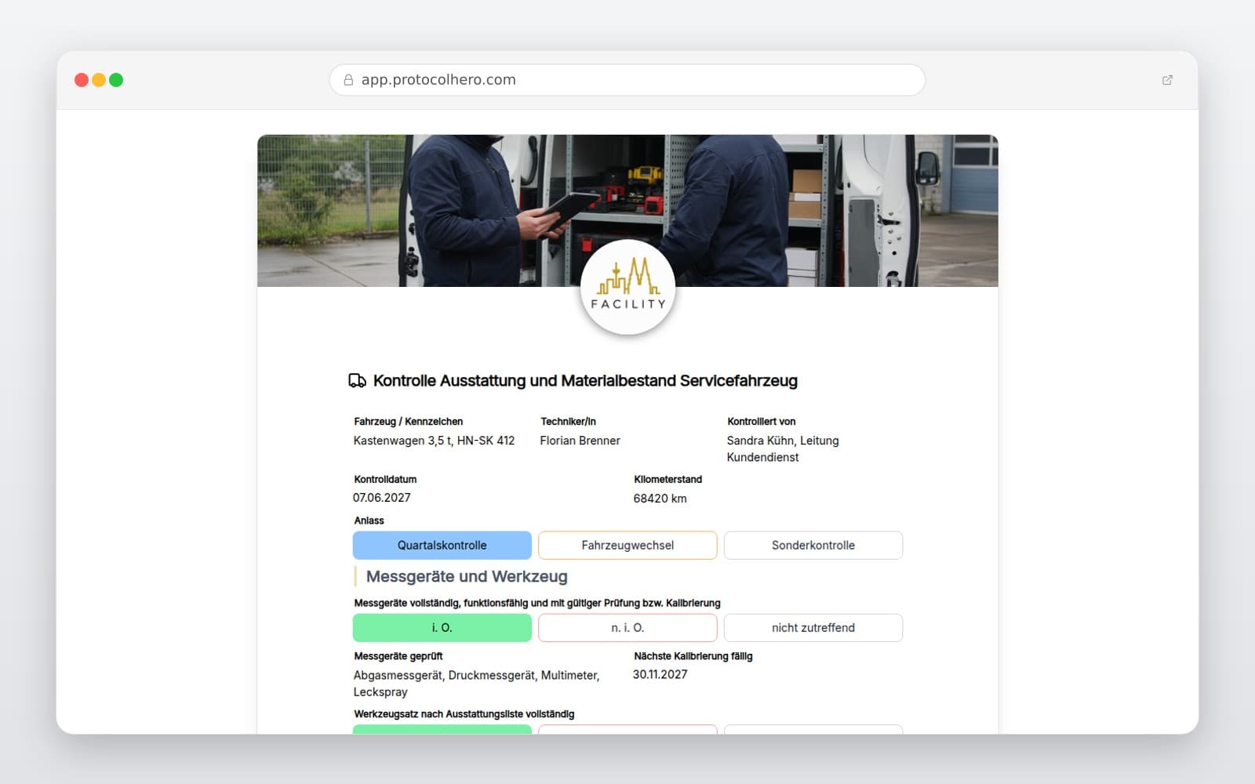Image resolution: width=1255 pixels, height=784 pixels.
Task: Choose Fahrzeugwechsel as Anlass
Action: click(627, 546)
